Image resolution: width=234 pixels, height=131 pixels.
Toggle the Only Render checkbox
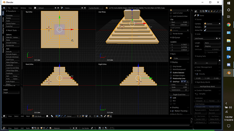coord(171,66)
